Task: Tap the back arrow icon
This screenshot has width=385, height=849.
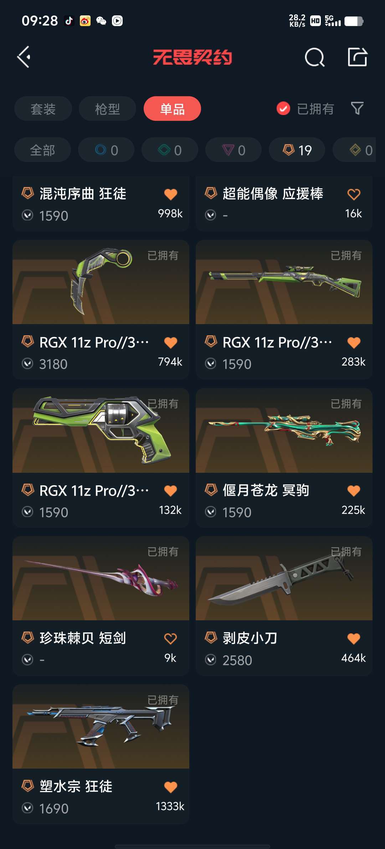Action: [x=24, y=57]
